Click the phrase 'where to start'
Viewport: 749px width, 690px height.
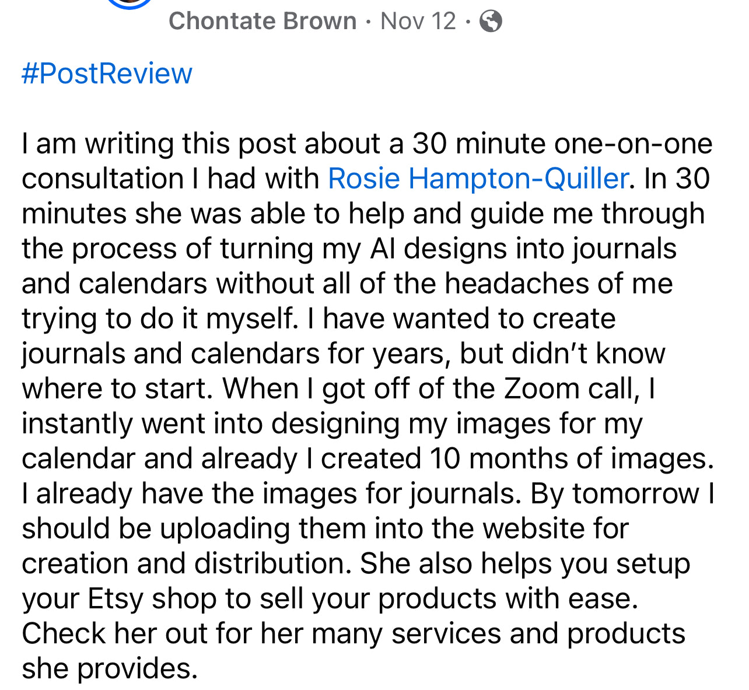(x=116, y=389)
